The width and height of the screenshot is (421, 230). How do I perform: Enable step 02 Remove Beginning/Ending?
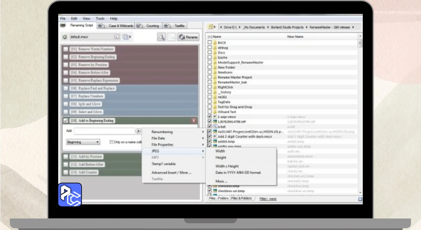click(66, 57)
